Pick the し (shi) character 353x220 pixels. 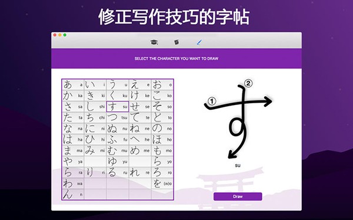coord(95,107)
